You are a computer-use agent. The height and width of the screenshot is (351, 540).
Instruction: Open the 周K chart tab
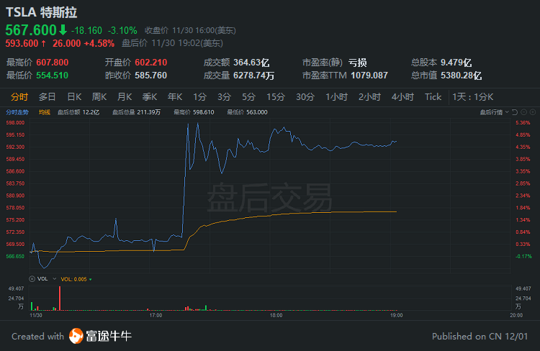(x=99, y=97)
